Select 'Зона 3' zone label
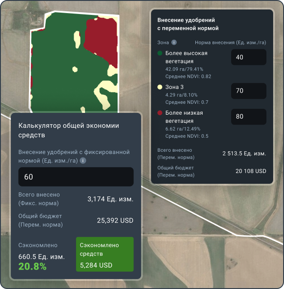Viewport: 284px width, 289px height. click(x=175, y=87)
